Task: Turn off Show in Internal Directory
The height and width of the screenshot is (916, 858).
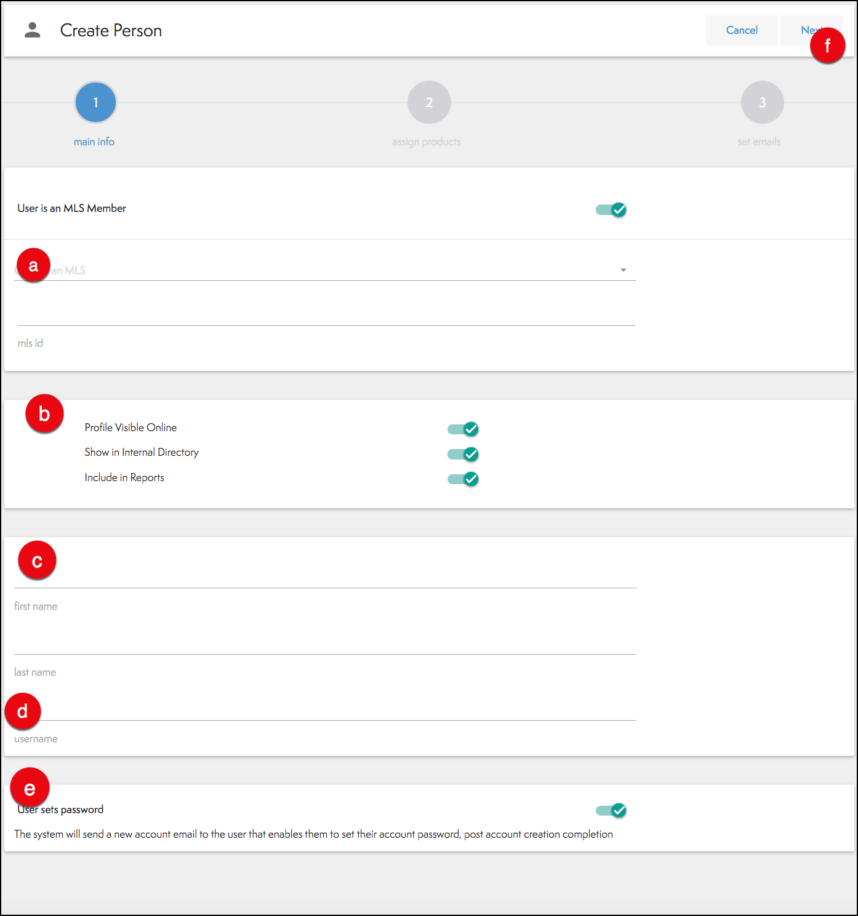Action: [463, 454]
